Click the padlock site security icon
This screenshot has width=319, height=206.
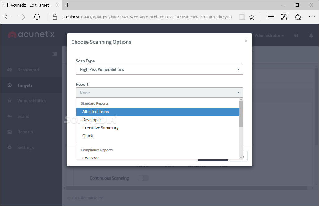pyautogui.click(x=54, y=17)
